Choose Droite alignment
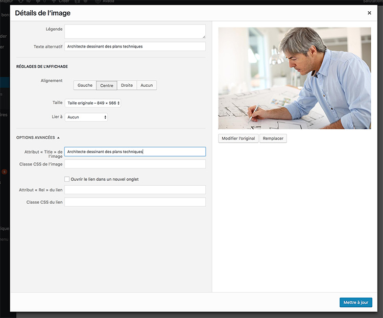This screenshot has height=318, width=383. [127, 85]
